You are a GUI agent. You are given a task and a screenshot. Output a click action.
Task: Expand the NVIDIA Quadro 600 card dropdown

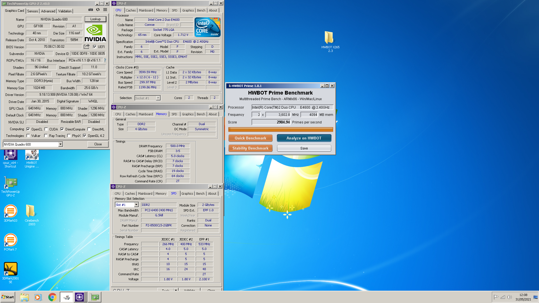[60, 144]
